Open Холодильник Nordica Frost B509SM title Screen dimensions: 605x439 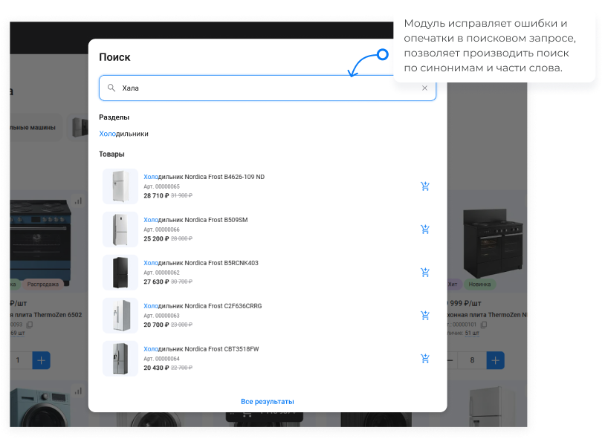coord(195,220)
